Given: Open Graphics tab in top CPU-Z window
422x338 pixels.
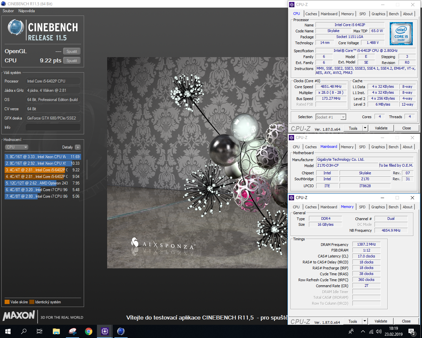Looking at the screenshot, I should 378,14.
